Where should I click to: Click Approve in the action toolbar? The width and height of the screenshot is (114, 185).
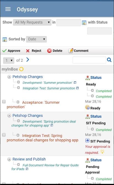[11, 51]
